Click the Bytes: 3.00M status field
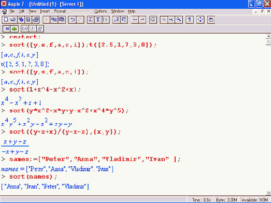The image size is (271, 203). (227, 200)
